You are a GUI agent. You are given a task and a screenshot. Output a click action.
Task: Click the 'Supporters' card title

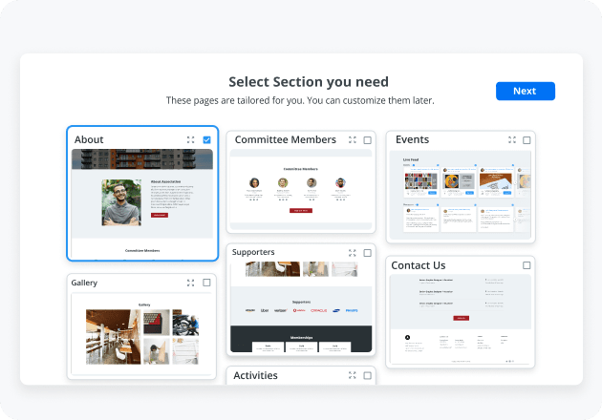(x=253, y=252)
